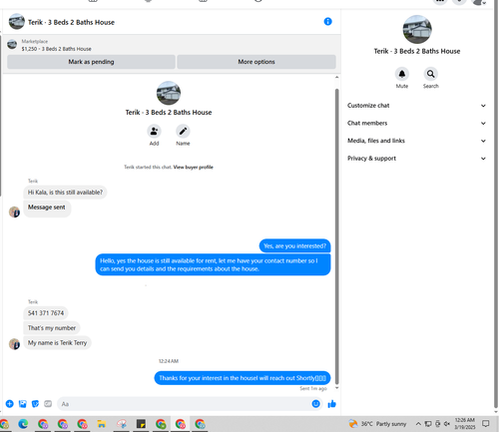Click the taskbar clock showing 12:26 AM

pyautogui.click(x=465, y=424)
